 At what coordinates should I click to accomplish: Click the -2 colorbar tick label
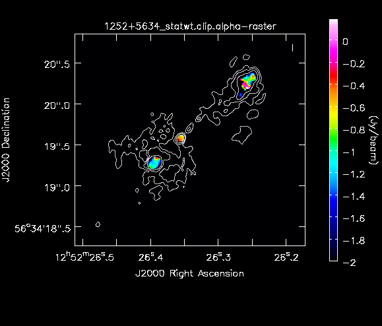pos(350,263)
